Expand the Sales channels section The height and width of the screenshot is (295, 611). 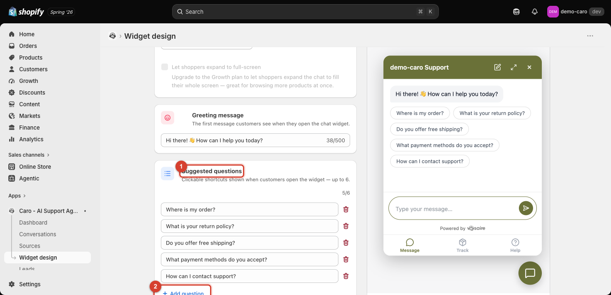[29, 155]
